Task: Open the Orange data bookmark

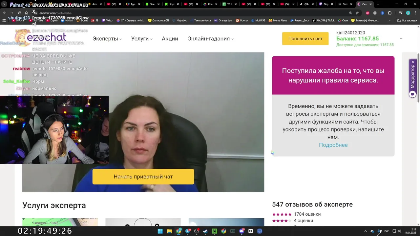Action: (223, 20)
